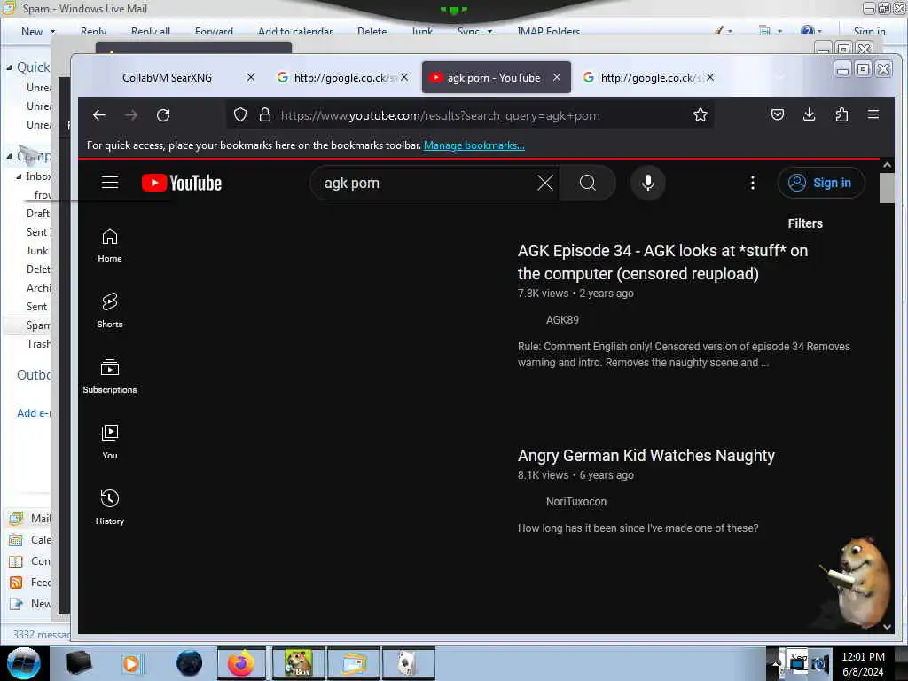Screen dimensions: 908x681
Task: Click the YouTube logo
Action: coord(181,183)
